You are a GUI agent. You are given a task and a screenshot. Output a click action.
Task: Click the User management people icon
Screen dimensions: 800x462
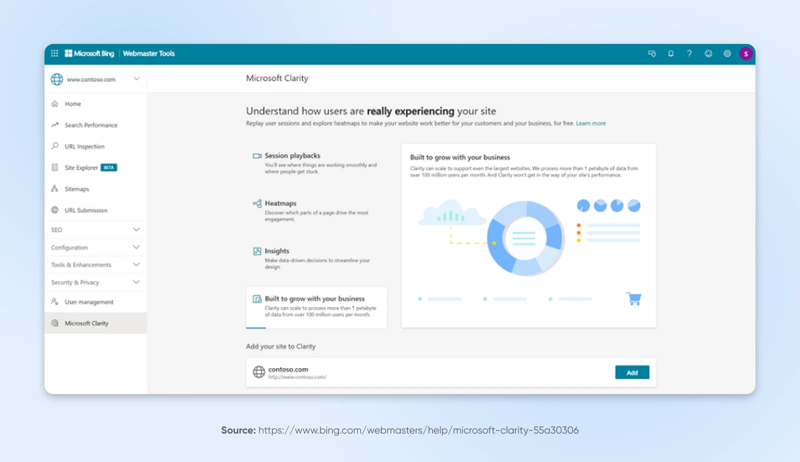55,302
